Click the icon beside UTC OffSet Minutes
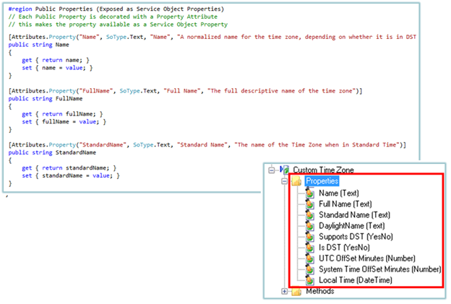451x304 pixels. coord(310,259)
